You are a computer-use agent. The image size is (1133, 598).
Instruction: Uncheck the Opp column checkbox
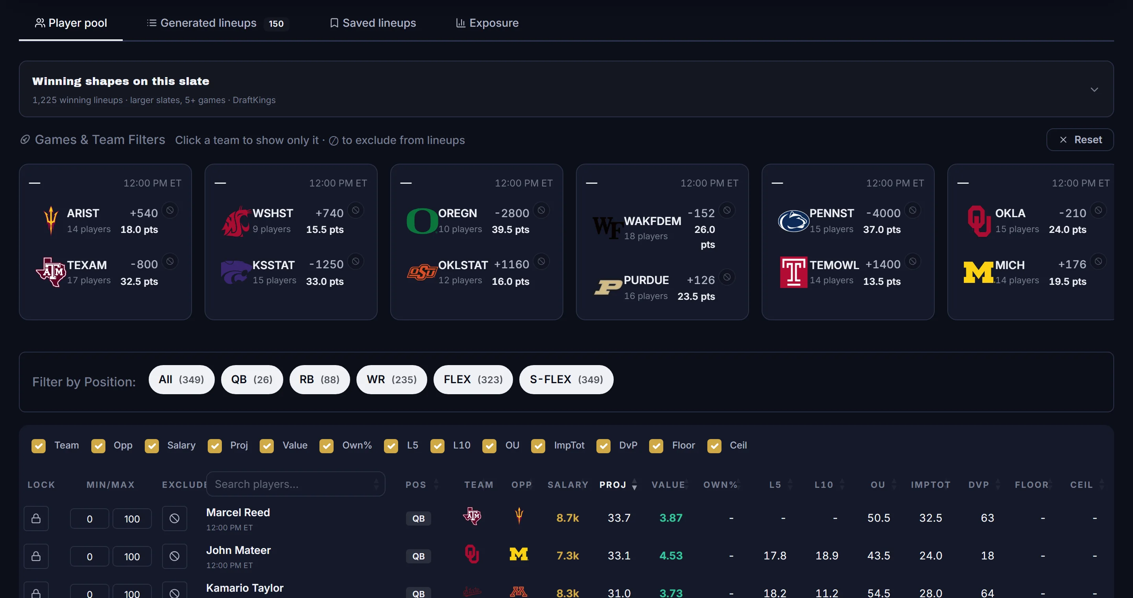tap(98, 446)
